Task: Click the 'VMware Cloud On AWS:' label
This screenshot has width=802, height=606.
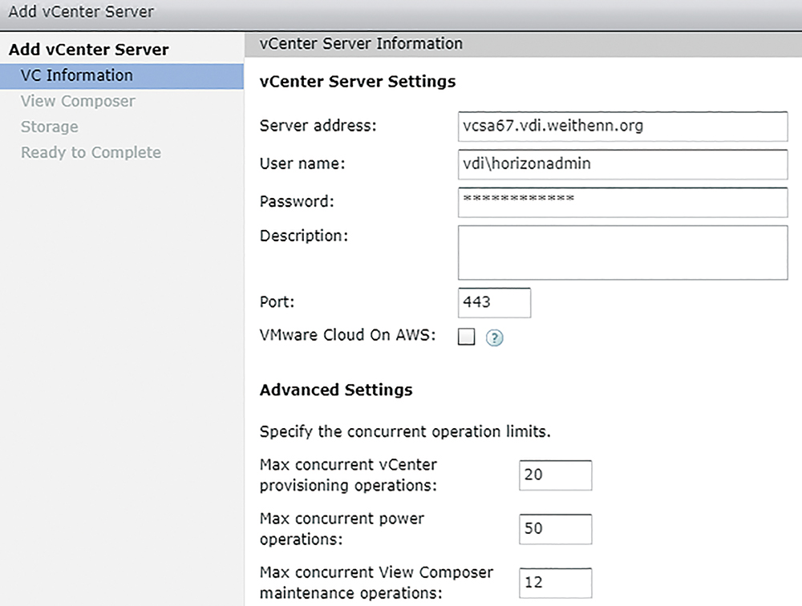Action: (347, 335)
